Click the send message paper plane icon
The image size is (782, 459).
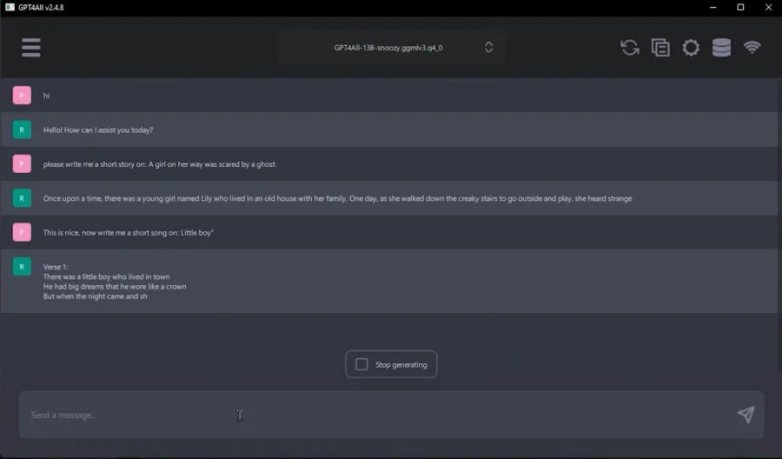(746, 415)
